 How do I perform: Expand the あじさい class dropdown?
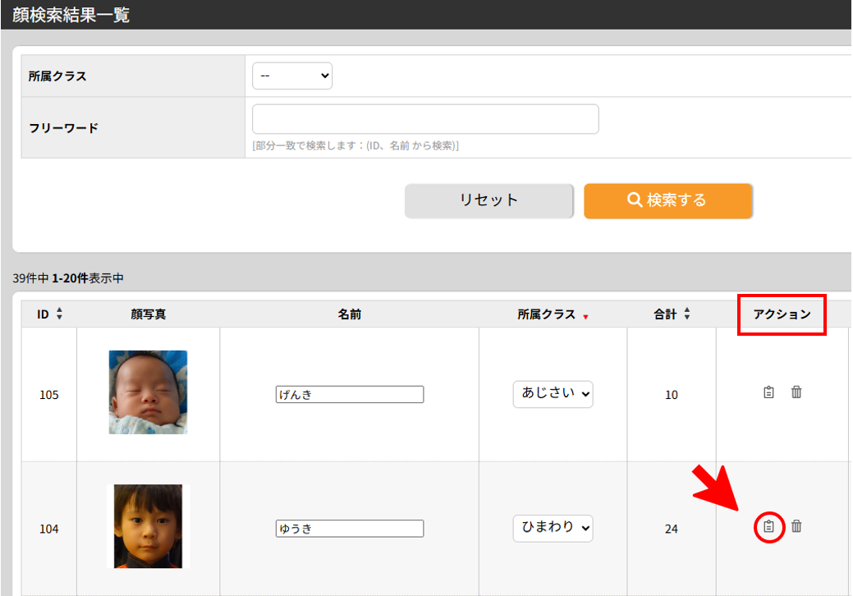553,393
